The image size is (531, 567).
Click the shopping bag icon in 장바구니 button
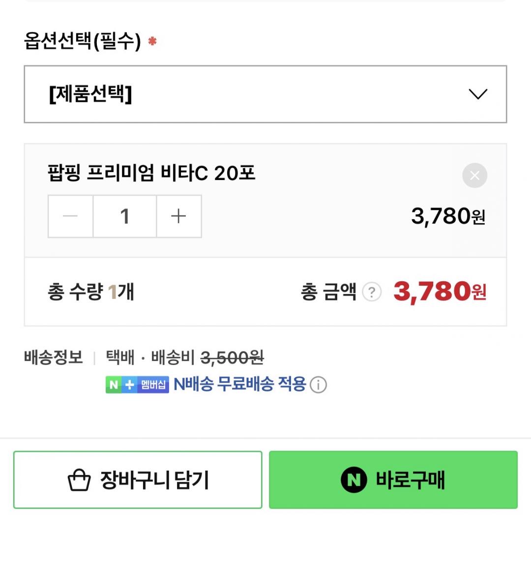[x=79, y=480]
